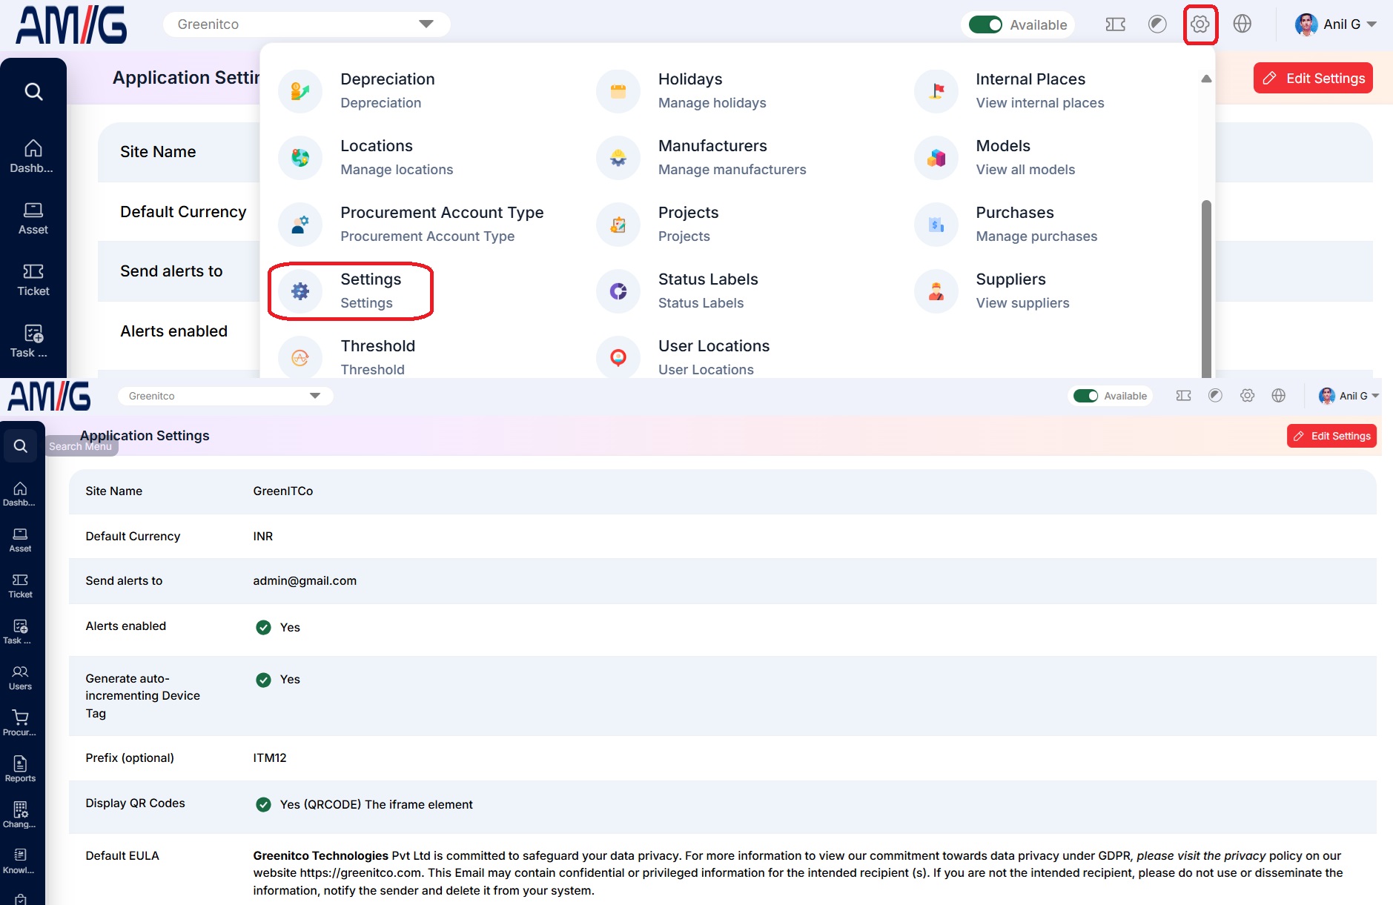1393x905 pixels.
Task: Select Settings from the menu panel
Action: tap(350, 291)
